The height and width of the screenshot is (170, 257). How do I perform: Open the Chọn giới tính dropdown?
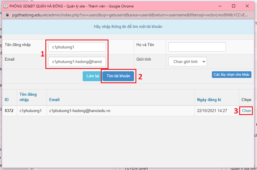(x=188, y=62)
